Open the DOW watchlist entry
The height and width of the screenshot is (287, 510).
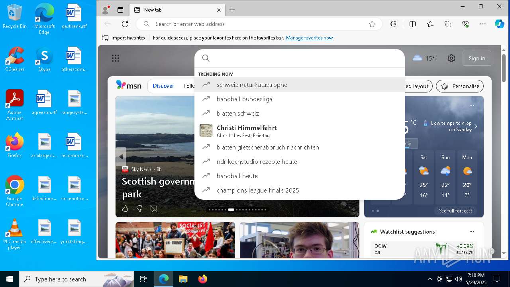pyautogui.click(x=424, y=249)
